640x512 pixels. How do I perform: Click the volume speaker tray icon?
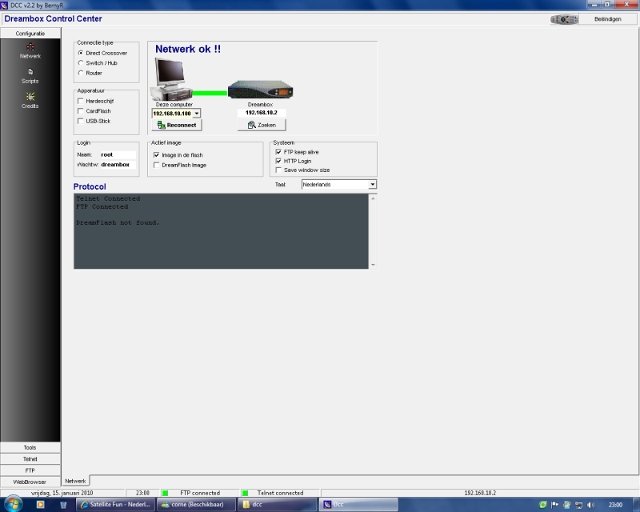coord(590,505)
